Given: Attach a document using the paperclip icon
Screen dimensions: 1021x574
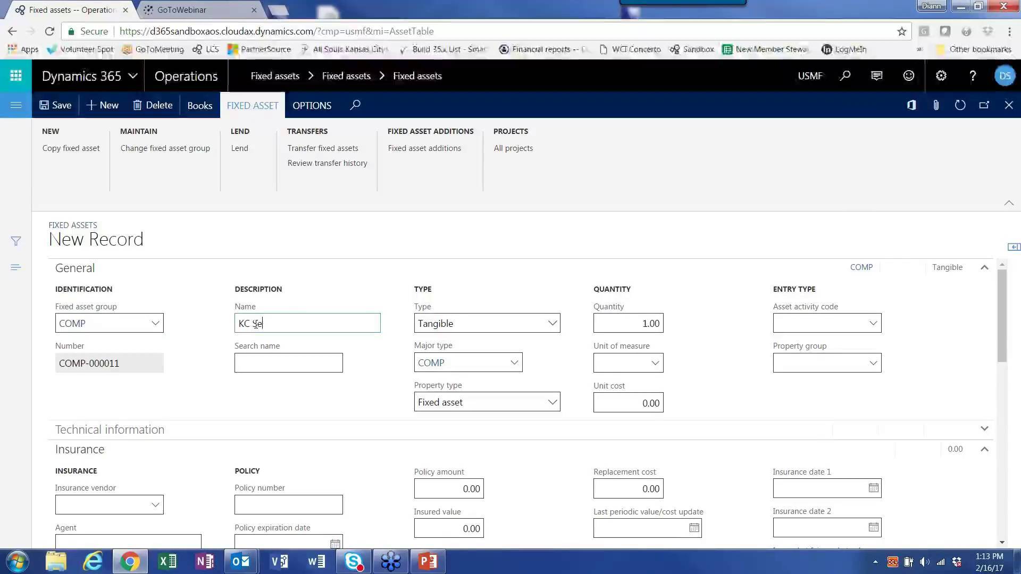Looking at the screenshot, I should click(x=936, y=105).
